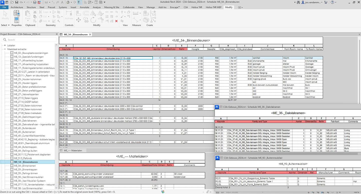
Task: Click the Text tool letter A icon
Action: [62, 2]
